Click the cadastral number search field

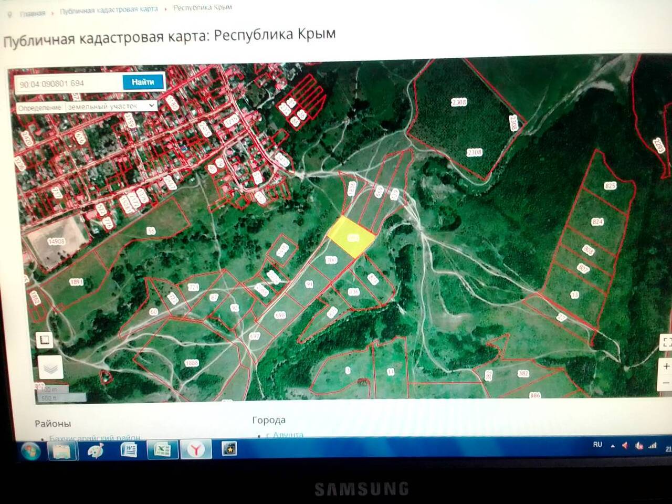69,83
